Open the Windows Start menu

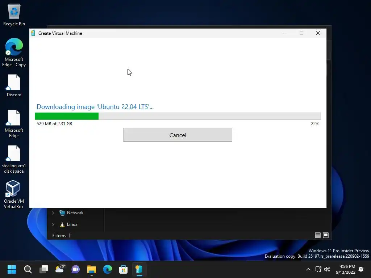pos(12,269)
